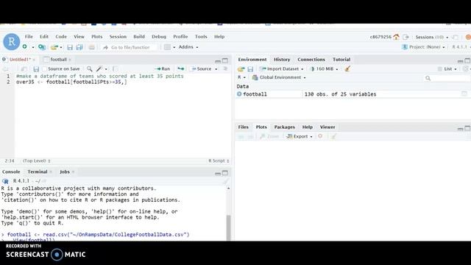Viewport: 471px width, 265px height.
Task: Open recent files dropdown arrow
Action: (x=61, y=47)
